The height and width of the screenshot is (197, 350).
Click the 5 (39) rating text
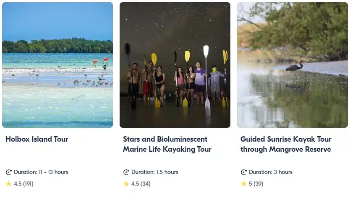tap(256, 184)
